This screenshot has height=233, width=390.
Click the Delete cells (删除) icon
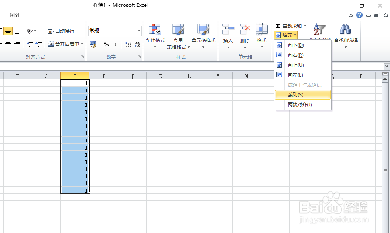pyautogui.click(x=245, y=29)
